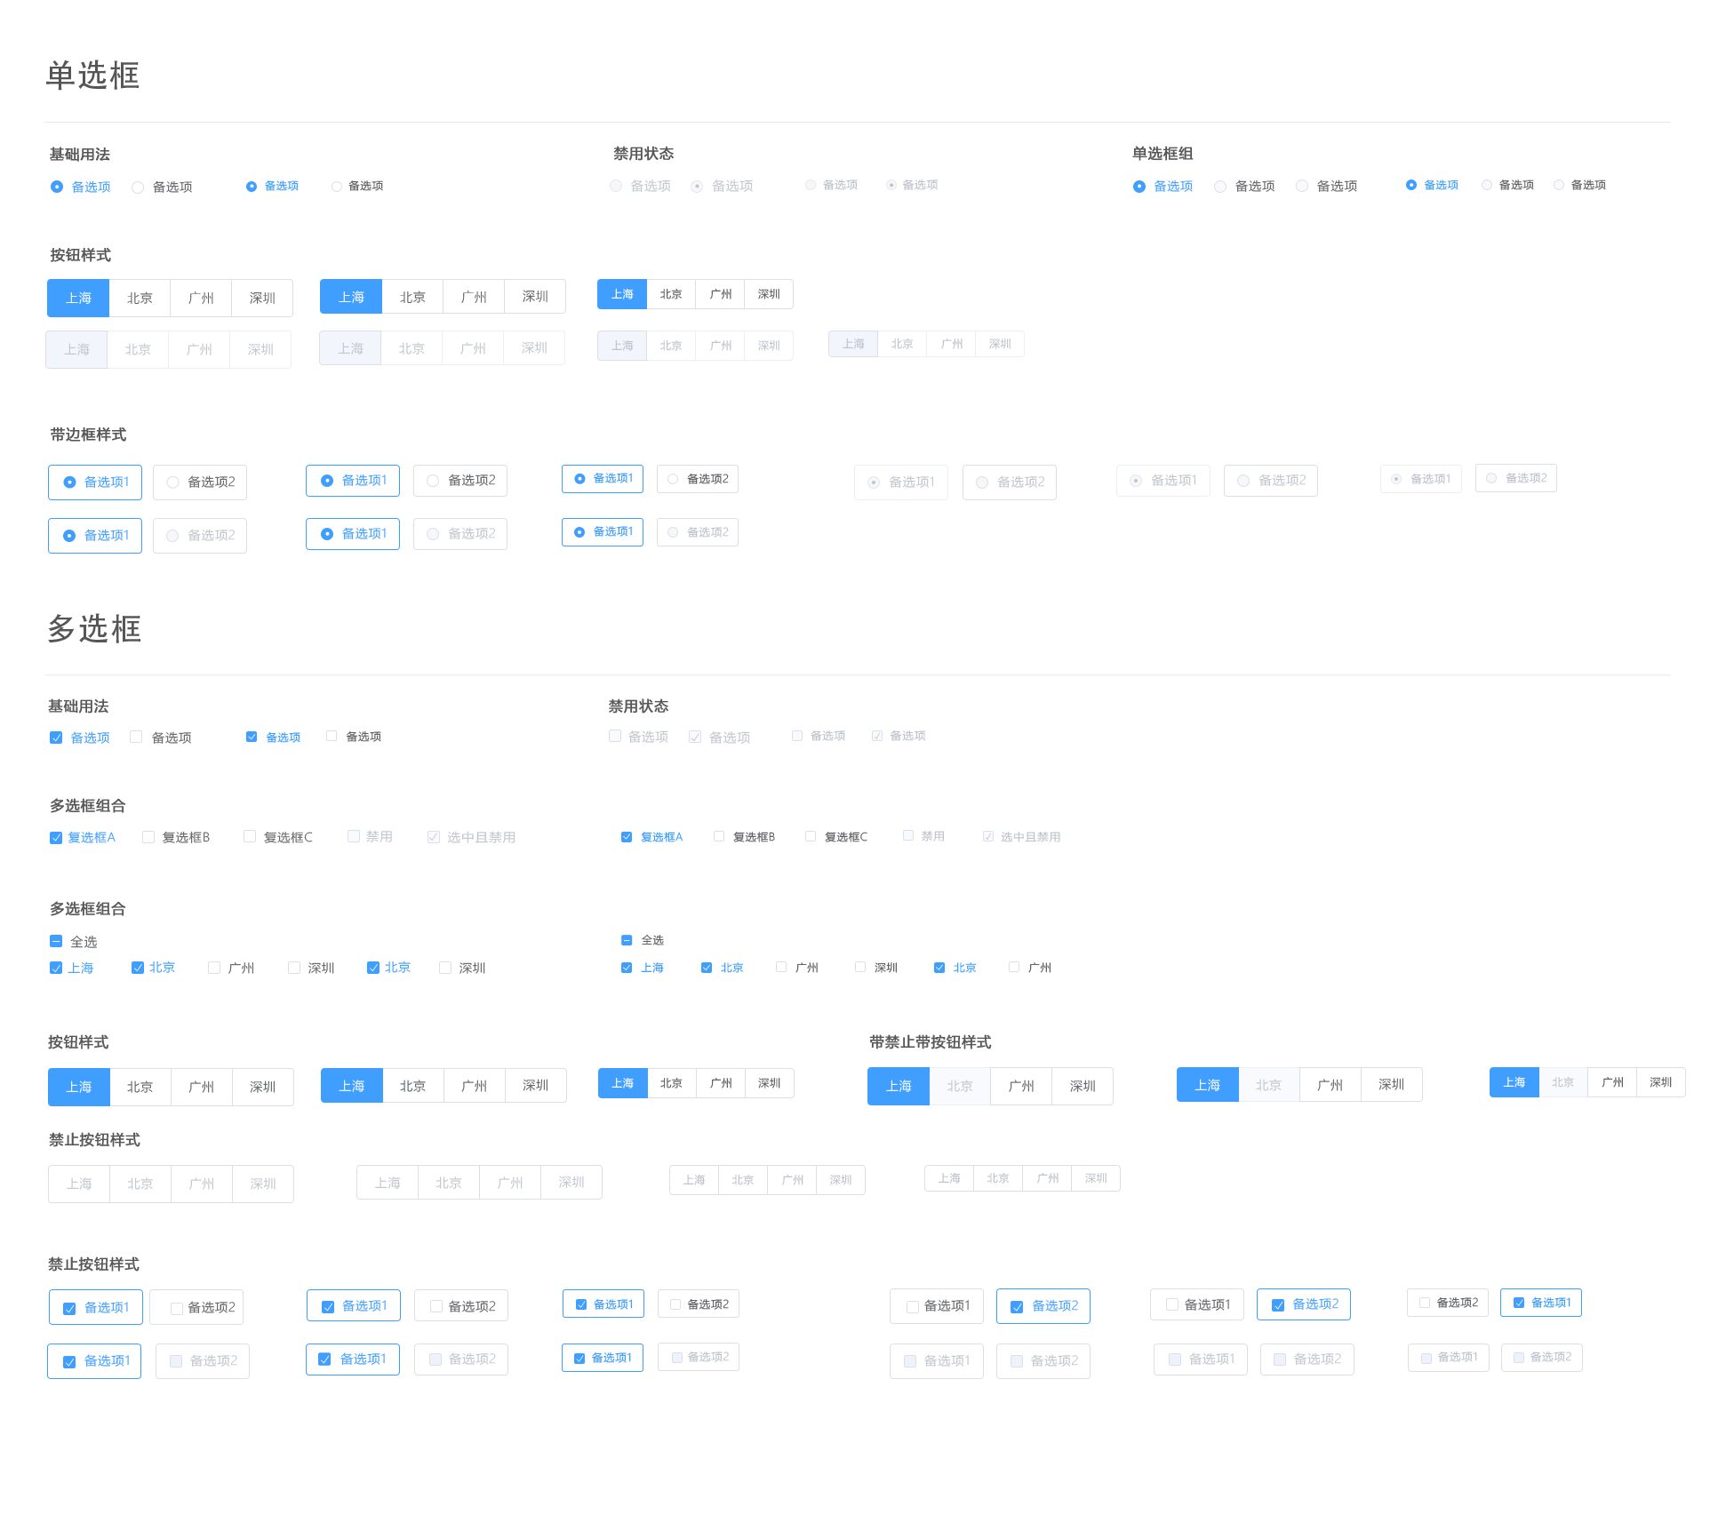Check the smaller 复选框C checkbox

click(x=811, y=837)
